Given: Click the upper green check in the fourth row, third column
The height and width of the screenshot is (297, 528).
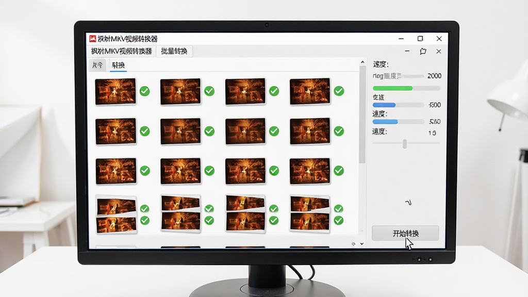Looking at the screenshot, I should (x=274, y=209).
